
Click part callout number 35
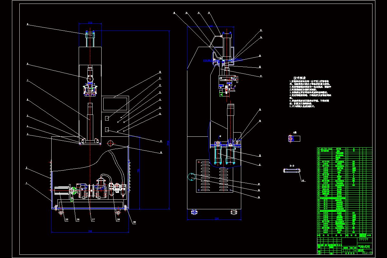pos(67,220)
